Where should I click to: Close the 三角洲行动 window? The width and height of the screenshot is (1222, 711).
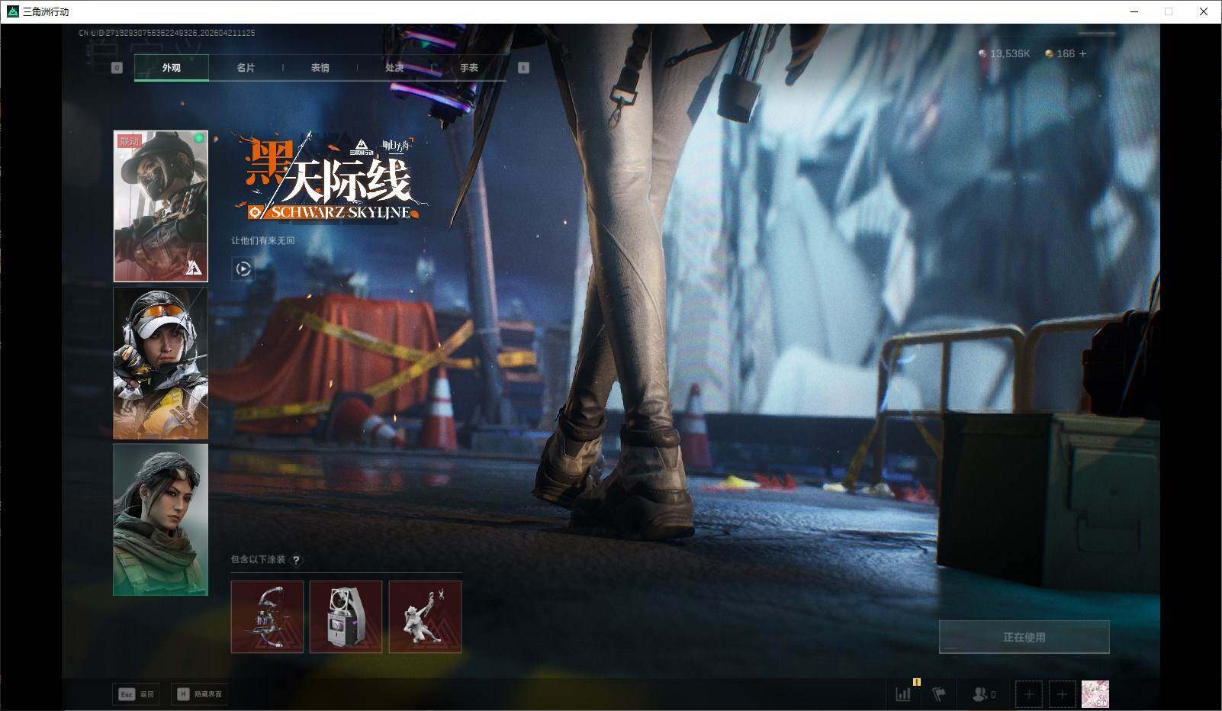tap(1204, 11)
